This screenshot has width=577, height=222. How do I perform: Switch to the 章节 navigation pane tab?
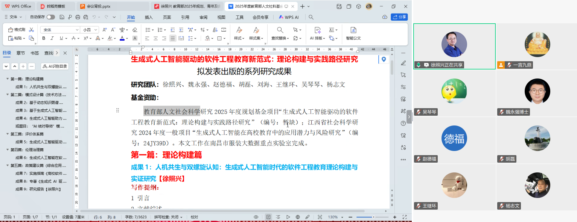click(21, 53)
